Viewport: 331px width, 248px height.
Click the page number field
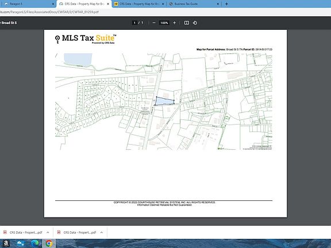[x=134, y=23]
